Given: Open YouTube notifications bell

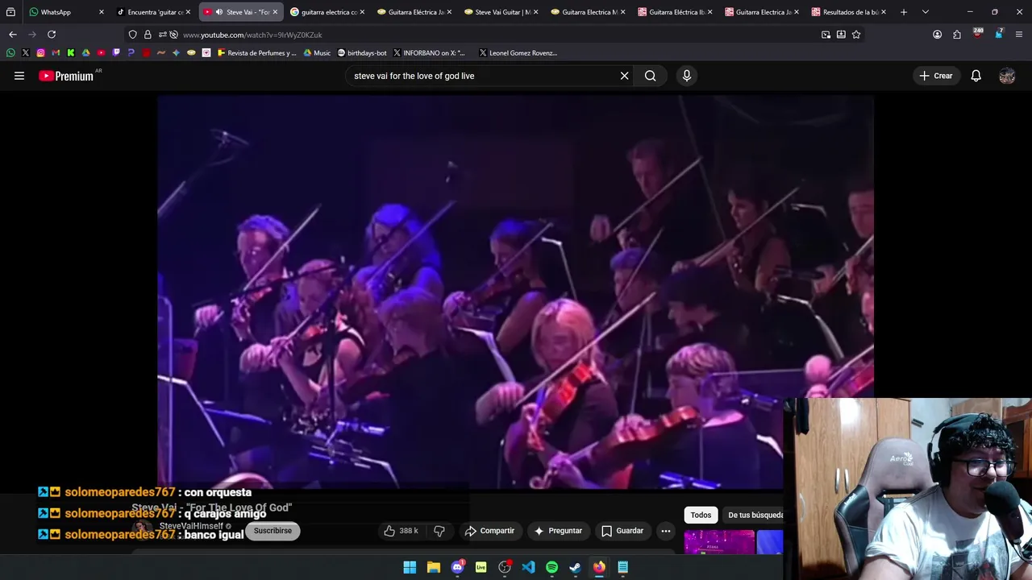Looking at the screenshot, I should [x=976, y=76].
